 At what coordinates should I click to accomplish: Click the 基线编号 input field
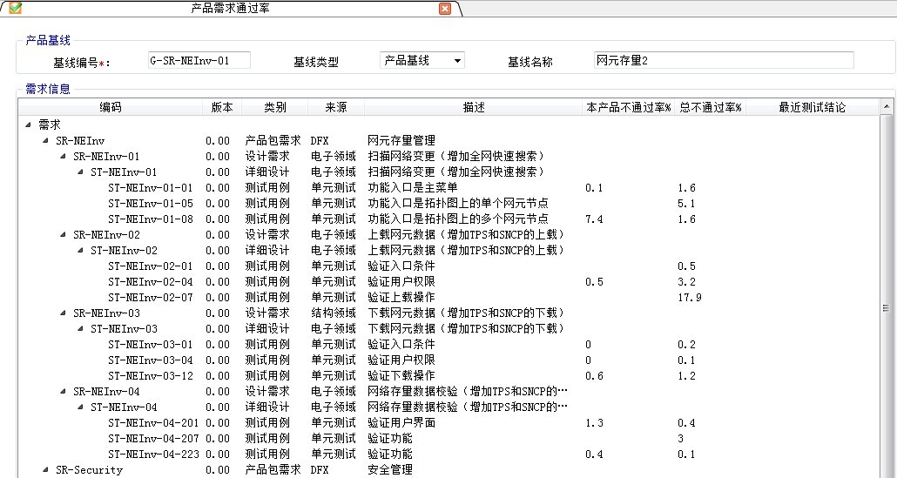[x=199, y=61]
